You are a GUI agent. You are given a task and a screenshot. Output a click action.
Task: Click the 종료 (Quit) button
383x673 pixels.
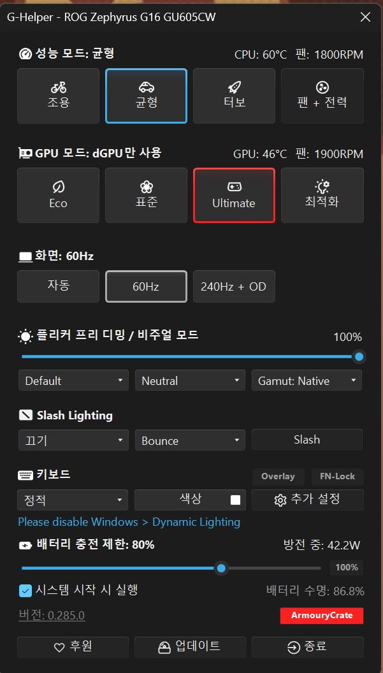(x=307, y=647)
